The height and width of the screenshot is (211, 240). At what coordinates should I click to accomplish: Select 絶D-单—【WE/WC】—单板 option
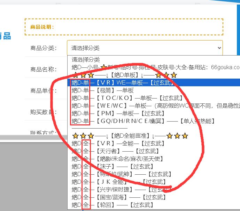(x=154, y=105)
